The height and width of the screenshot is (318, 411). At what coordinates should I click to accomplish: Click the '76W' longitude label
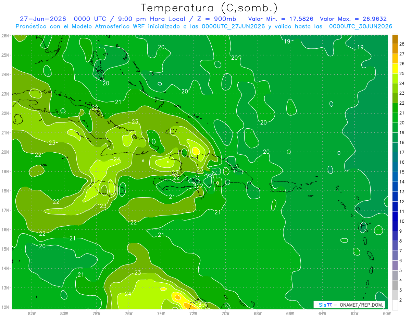(129, 313)
